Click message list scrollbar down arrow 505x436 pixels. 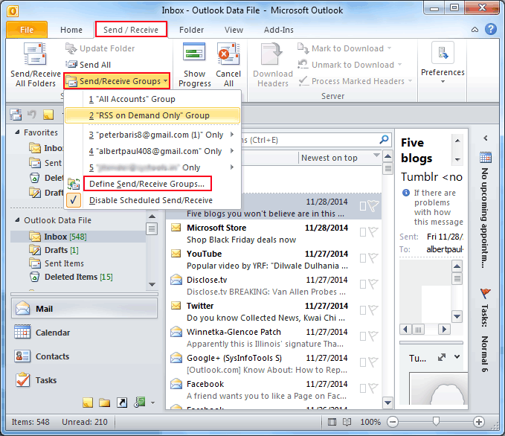tap(387, 403)
